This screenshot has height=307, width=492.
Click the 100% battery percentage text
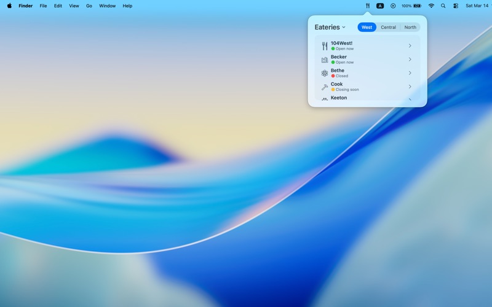(407, 6)
